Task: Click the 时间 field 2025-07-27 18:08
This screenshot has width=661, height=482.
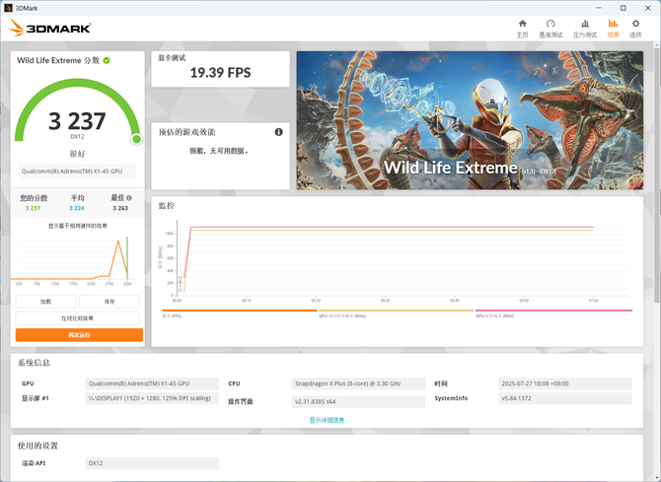Action: coord(565,383)
